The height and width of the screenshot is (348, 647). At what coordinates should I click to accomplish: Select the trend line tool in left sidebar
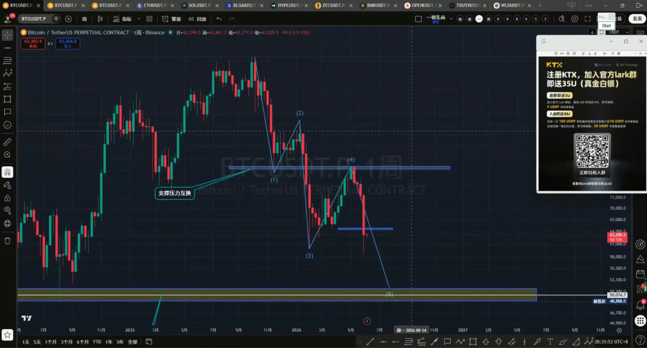coord(7,48)
